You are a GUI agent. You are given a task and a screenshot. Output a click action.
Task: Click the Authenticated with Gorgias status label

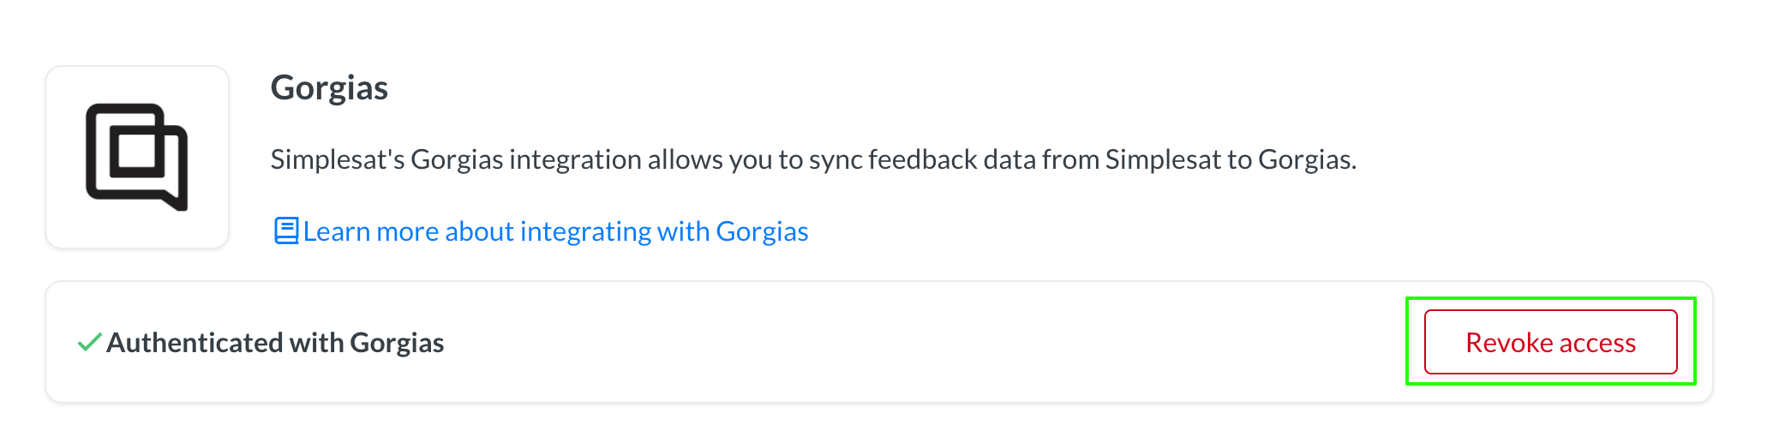click(x=275, y=343)
